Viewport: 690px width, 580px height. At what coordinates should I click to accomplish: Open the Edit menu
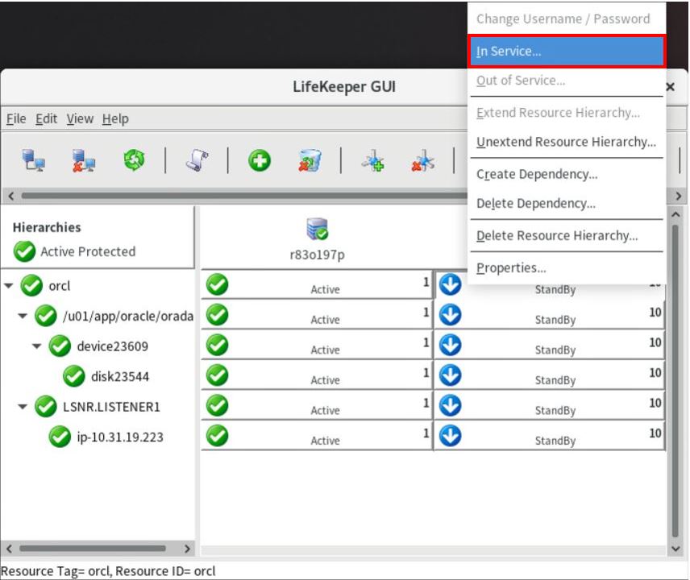[46, 118]
